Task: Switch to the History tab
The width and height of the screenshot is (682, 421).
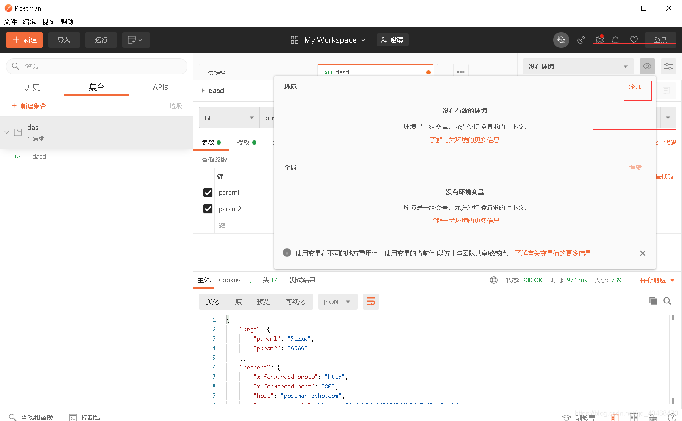Action: (x=32, y=87)
